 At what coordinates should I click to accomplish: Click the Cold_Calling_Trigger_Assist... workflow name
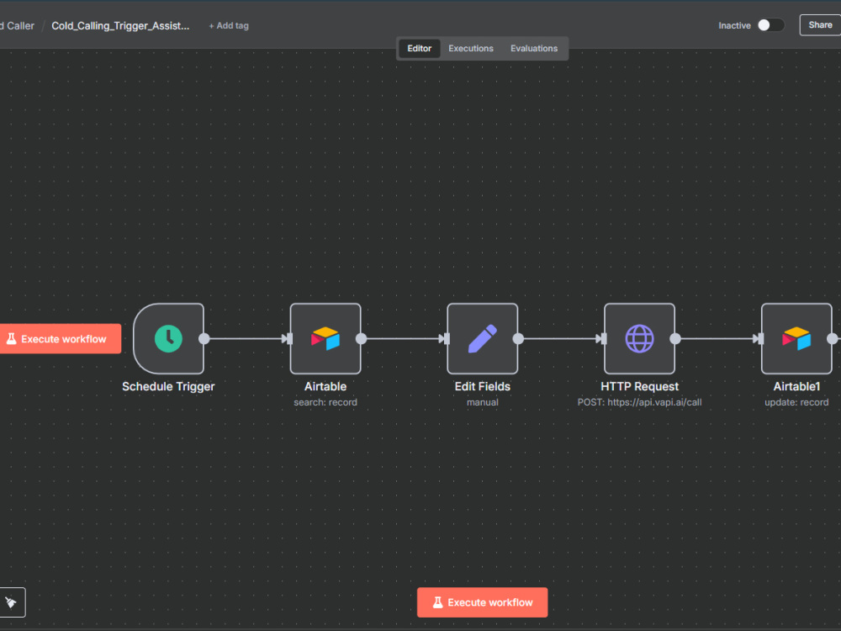tap(120, 26)
